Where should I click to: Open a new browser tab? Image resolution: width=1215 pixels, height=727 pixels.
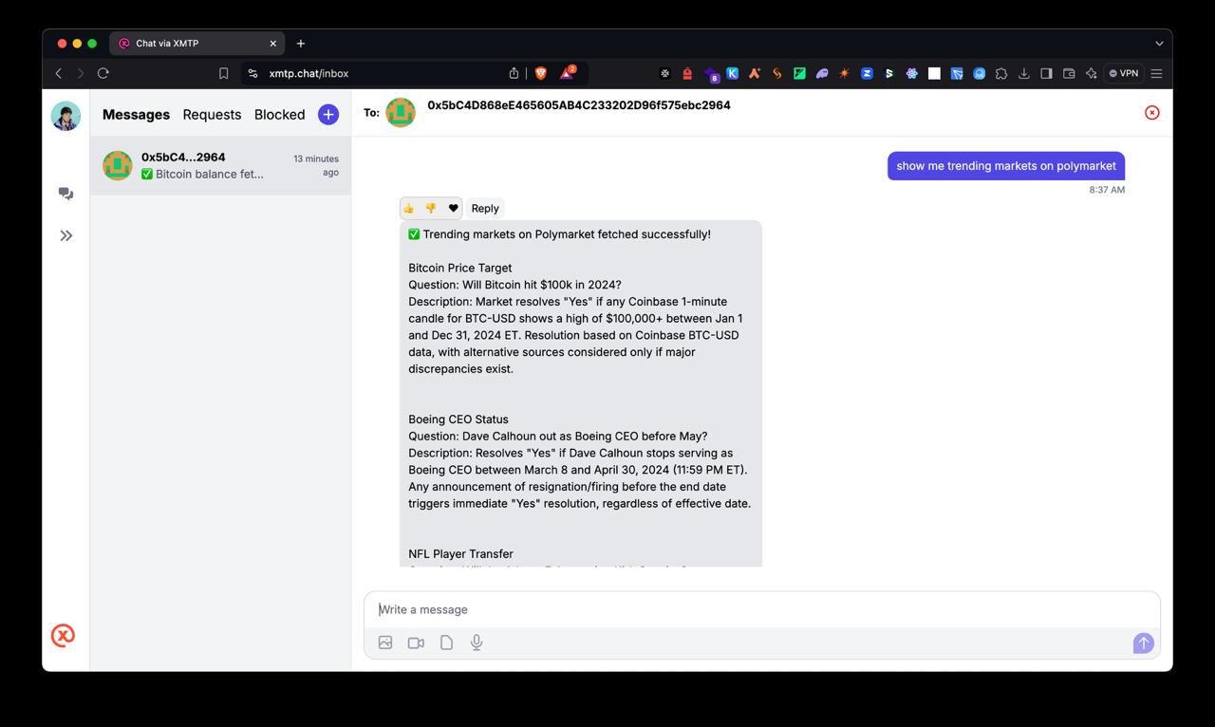tap(300, 44)
